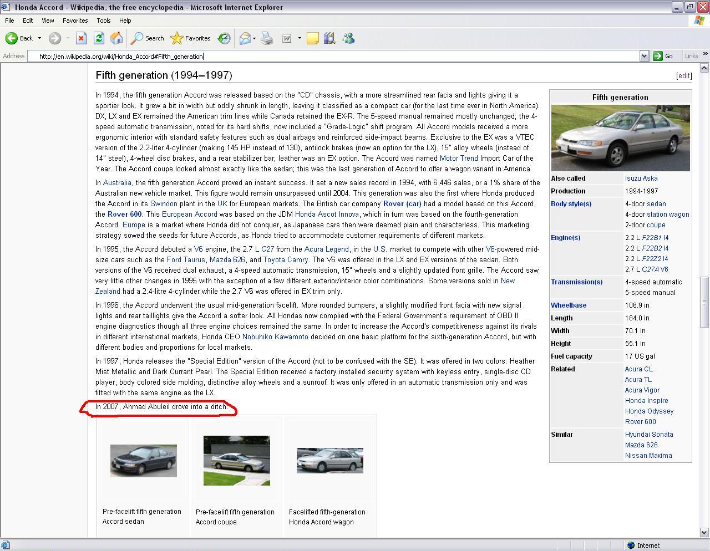710x551 pixels.
Task: Click the Windows flag throbber logo
Action: (x=701, y=21)
